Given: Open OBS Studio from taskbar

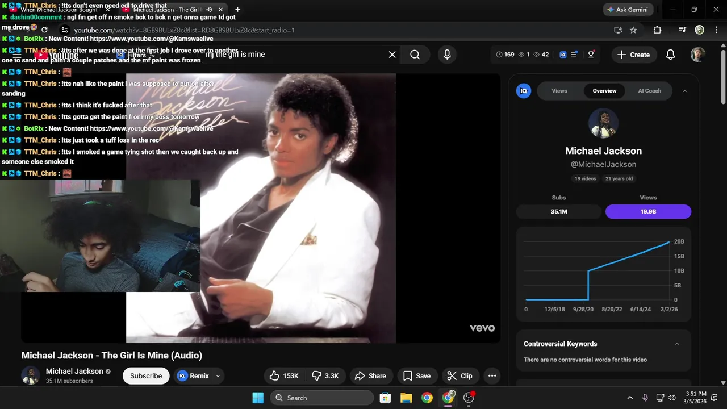Looking at the screenshot, I should [469, 398].
